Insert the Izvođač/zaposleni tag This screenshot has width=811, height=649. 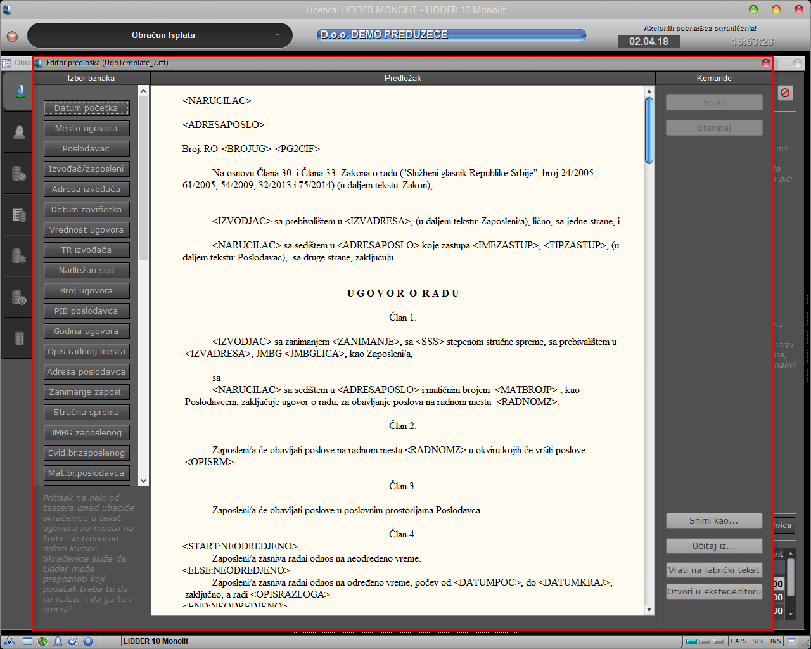86,169
